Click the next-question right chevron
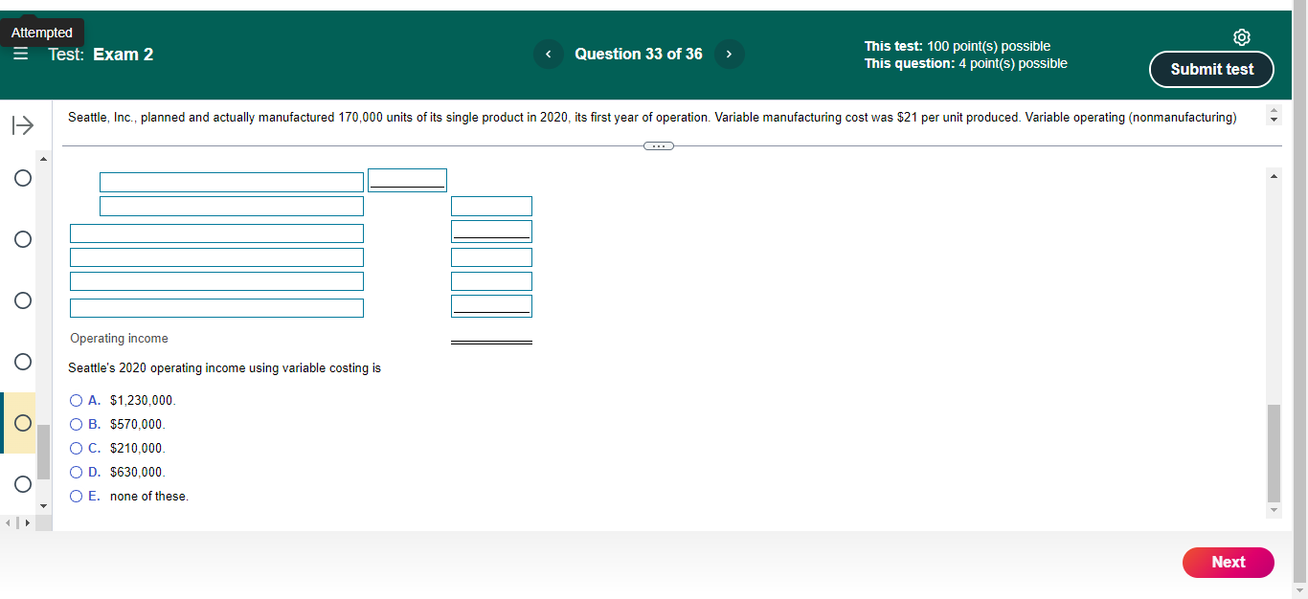 729,54
